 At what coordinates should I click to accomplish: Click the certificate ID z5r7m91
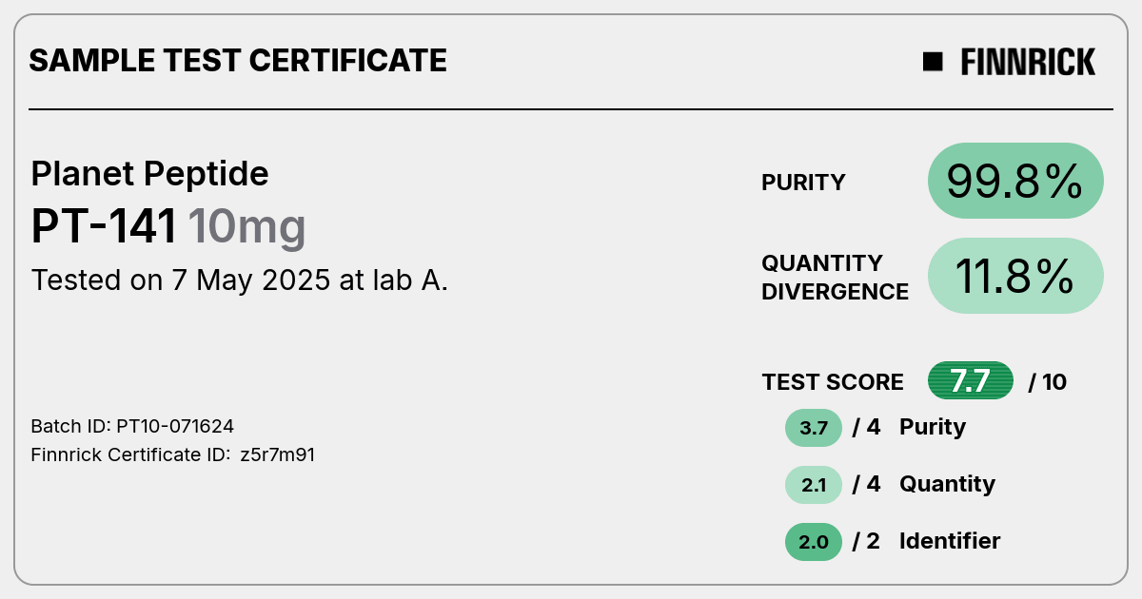[278, 454]
